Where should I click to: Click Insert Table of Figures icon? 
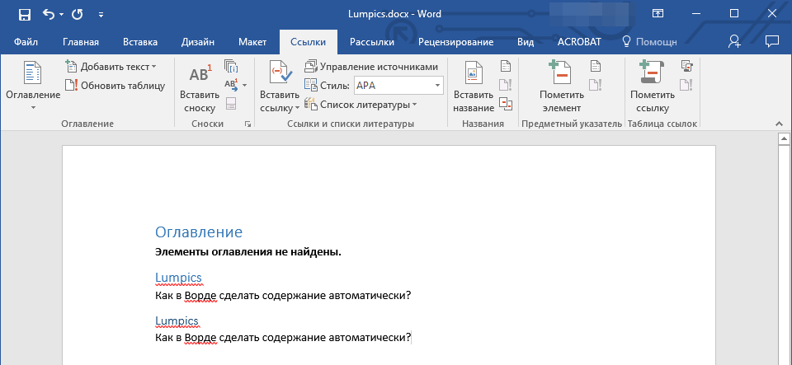point(506,67)
